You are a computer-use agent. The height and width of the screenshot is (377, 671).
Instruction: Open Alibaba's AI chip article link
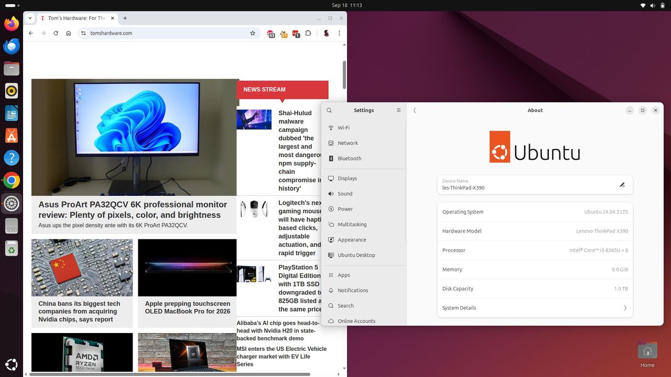278,331
